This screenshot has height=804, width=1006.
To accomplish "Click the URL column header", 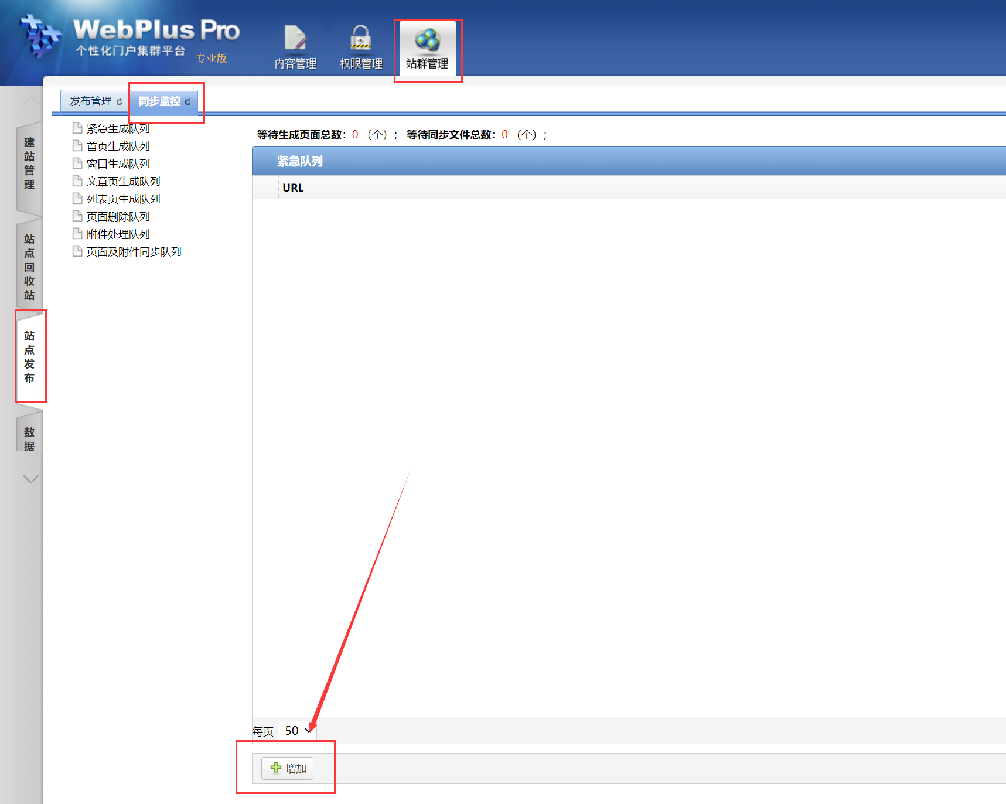I will pyautogui.click(x=293, y=188).
